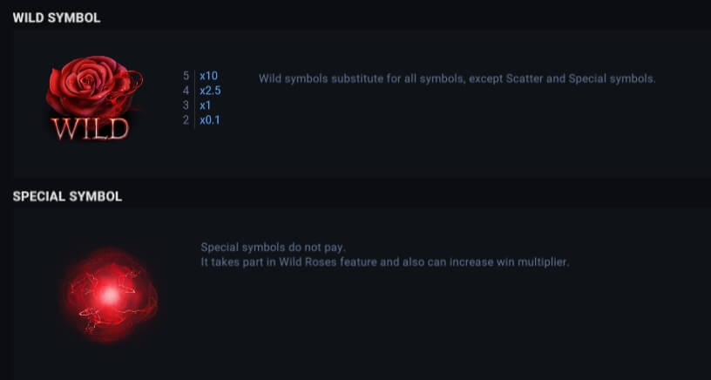This screenshot has height=380, width=711.
Task: Click the number 2 in the paytable
Action: tap(186, 120)
